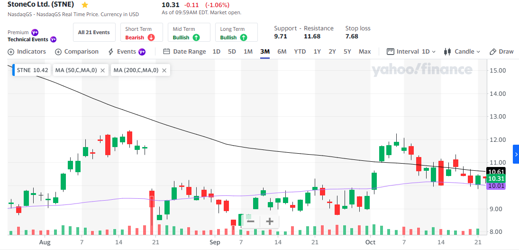
Task: Select the 1D range
Action: click(x=217, y=52)
